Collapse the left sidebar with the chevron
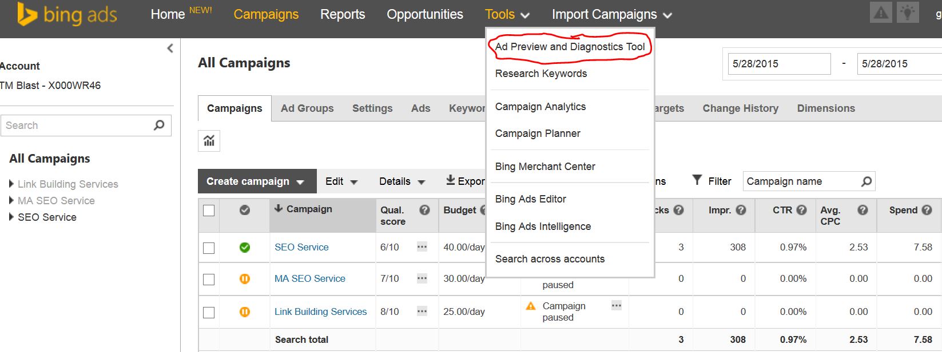942x352 pixels. coord(170,48)
